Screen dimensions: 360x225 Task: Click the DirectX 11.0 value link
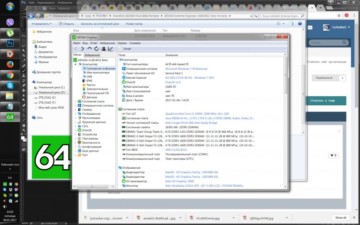point(173,82)
